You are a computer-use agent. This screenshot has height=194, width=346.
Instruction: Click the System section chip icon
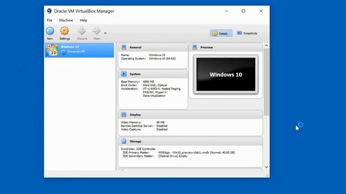pos(124,74)
